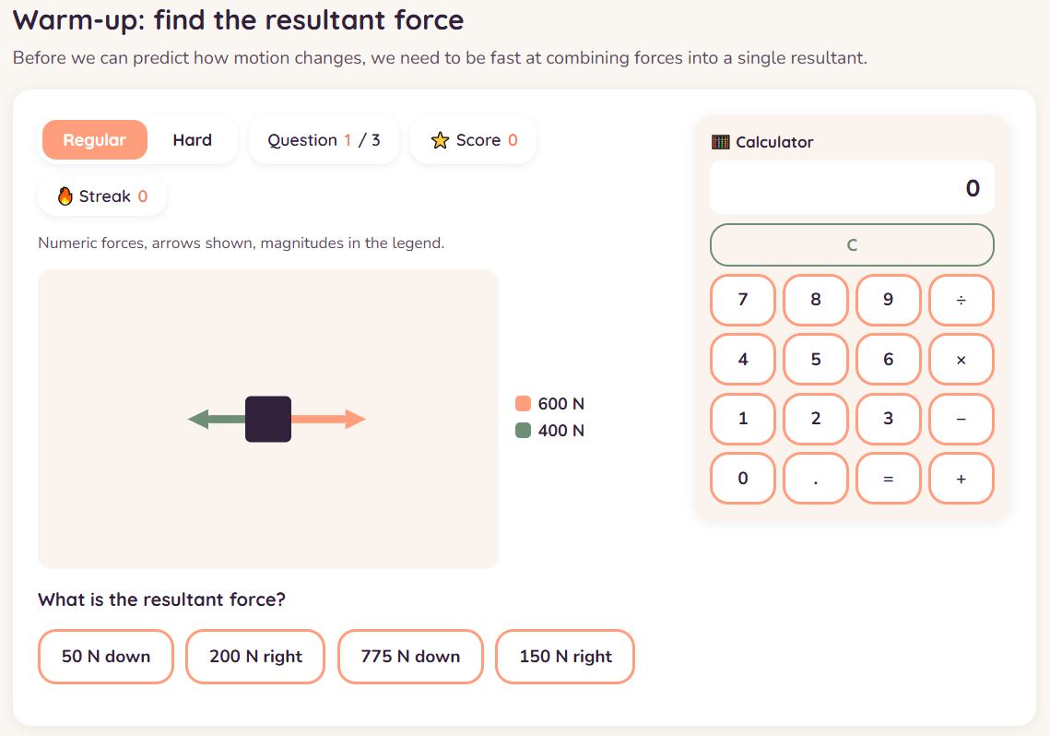Click the equals key on the calculator
Viewport: 1050px width, 736px height.
tap(888, 479)
